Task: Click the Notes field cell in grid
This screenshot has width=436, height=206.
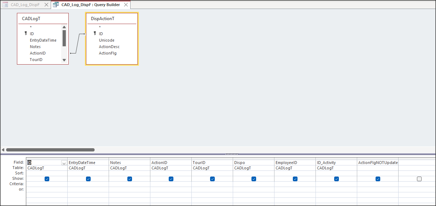Action: click(130, 163)
